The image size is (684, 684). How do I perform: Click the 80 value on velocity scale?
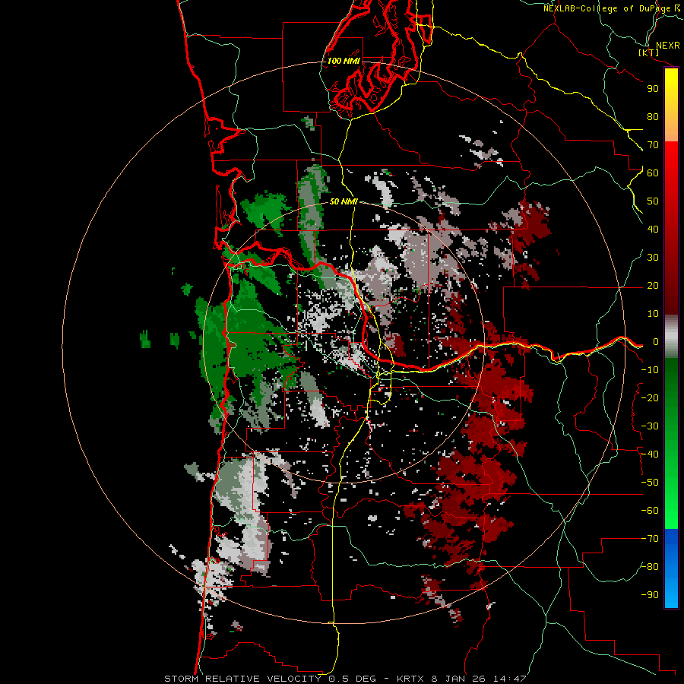[x=653, y=116]
